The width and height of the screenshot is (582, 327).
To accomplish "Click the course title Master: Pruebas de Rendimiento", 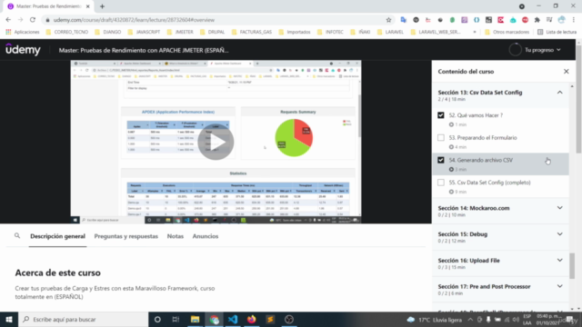I will [x=144, y=50].
